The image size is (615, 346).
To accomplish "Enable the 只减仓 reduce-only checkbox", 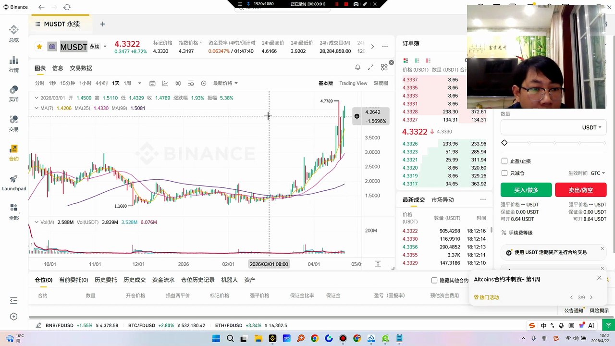I will tap(504, 173).
